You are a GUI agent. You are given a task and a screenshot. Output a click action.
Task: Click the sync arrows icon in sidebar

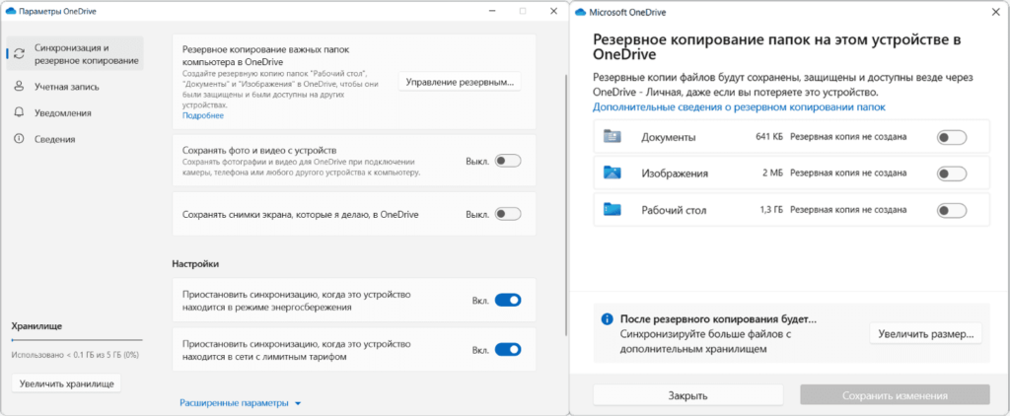[19, 53]
